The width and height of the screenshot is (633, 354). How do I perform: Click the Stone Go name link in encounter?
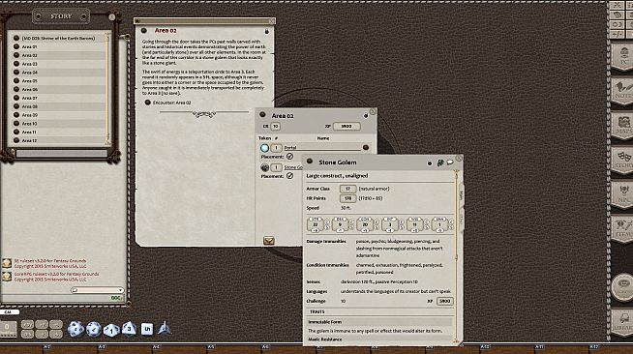293,167
